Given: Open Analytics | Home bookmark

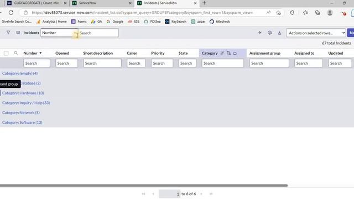Looking at the screenshot, I should [51, 22].
